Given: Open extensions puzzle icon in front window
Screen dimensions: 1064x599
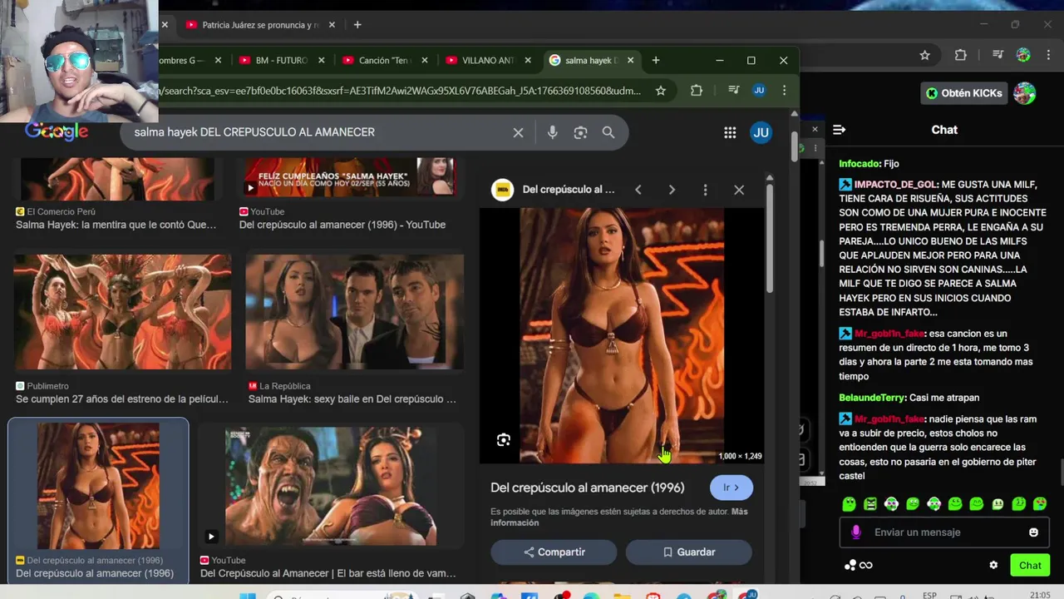Looking at the screenshot, I should coord(697,91).
